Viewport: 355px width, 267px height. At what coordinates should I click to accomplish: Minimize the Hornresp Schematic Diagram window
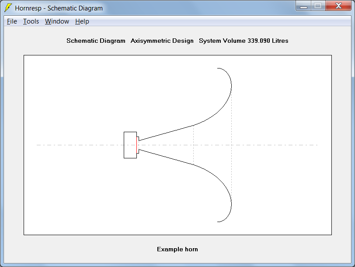[303, 6]
